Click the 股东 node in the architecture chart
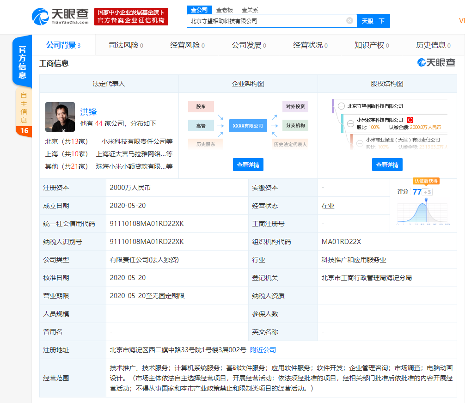This screenshot has height=403, width=465. [201, 106]
